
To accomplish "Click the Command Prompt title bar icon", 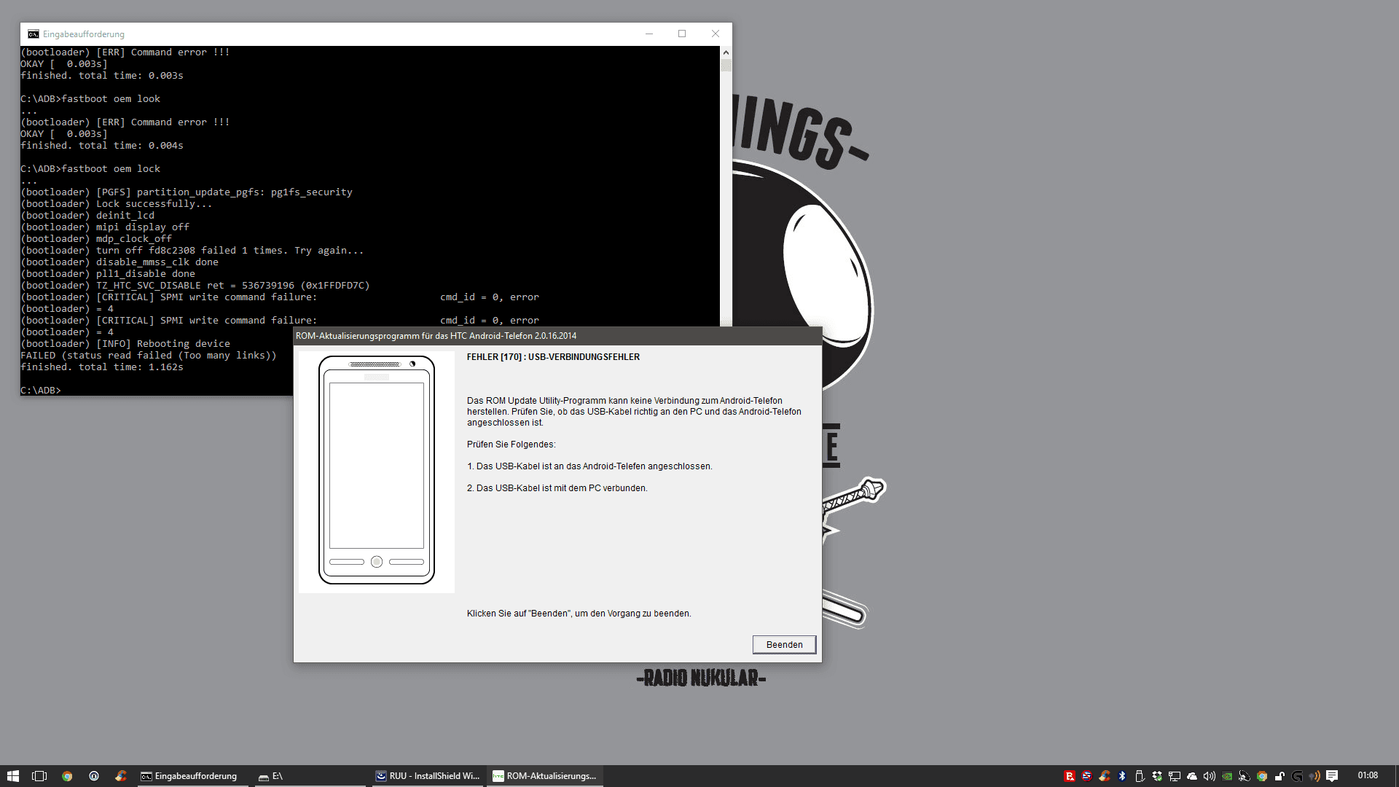I will 34,34.
